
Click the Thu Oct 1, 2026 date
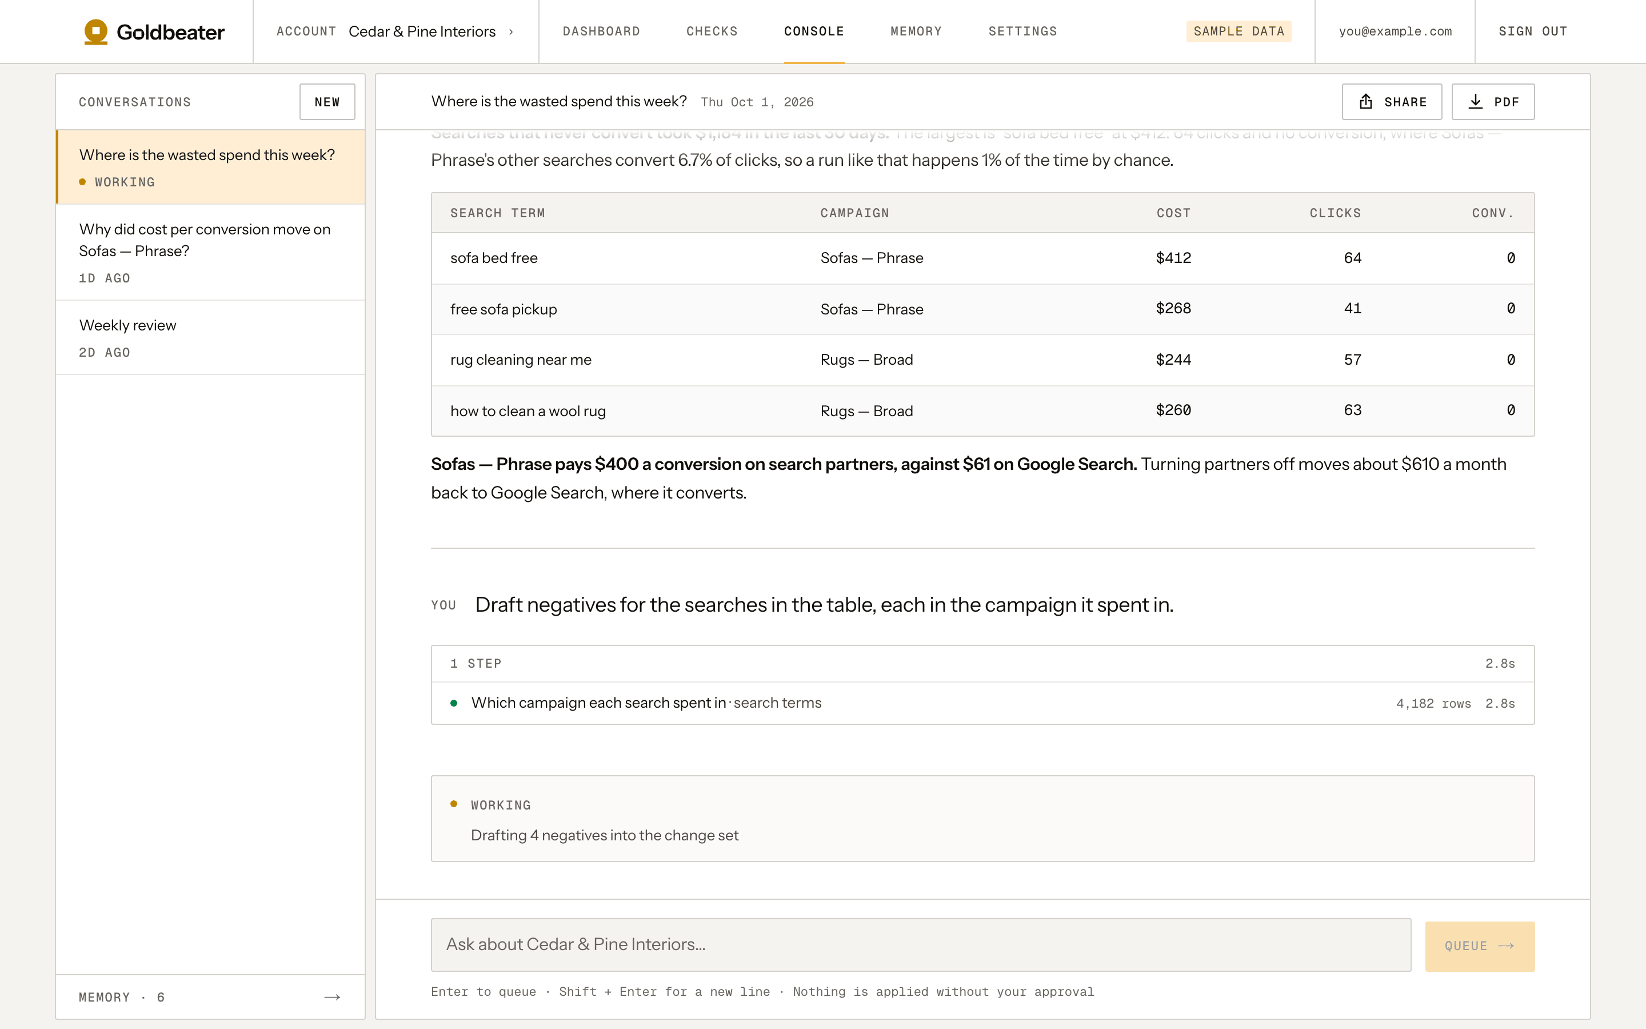tap(757, 102)
